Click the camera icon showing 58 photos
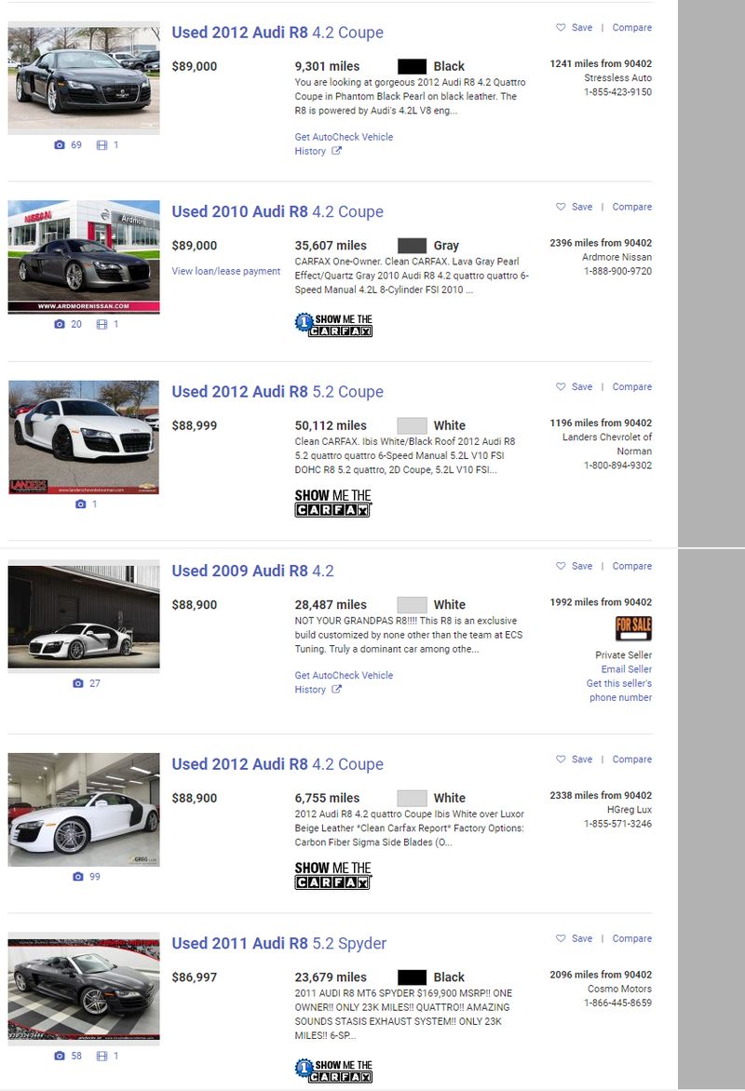 point(60,1056)
